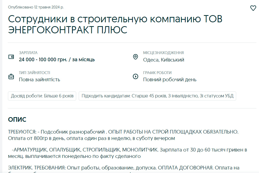
Task: Click the Повний робочий день schedule text
Action: tap(170, 79)
